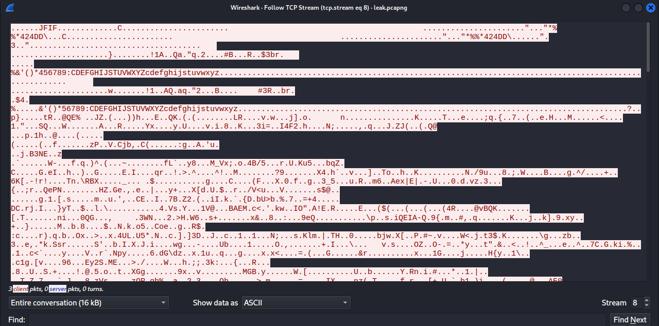Click the leftmost window control circle
This screenshot has height=326, width=659.
626,7
